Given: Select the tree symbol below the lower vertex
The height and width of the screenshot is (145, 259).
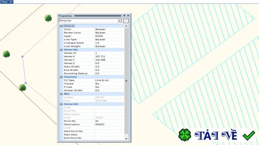Looking at the screenshot, I should pos(22,88).
